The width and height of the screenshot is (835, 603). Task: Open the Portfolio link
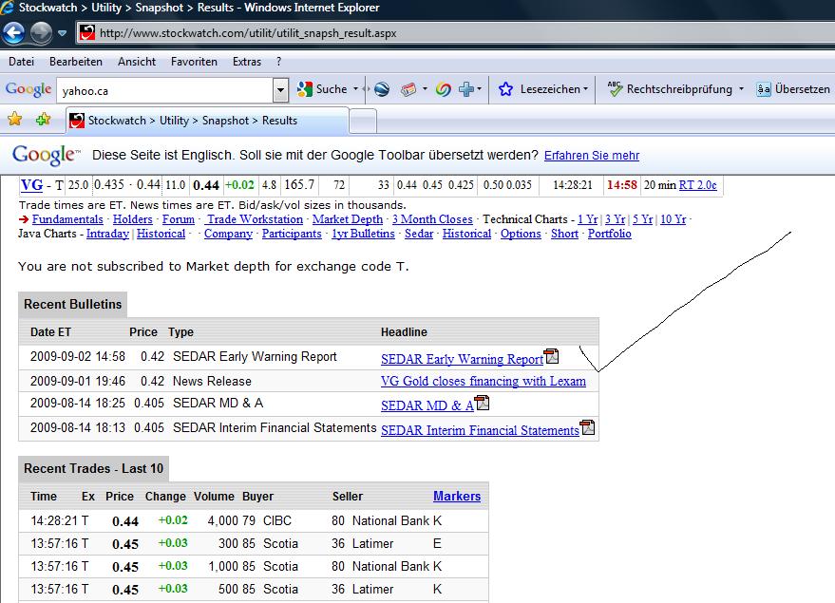click(610, 234)
